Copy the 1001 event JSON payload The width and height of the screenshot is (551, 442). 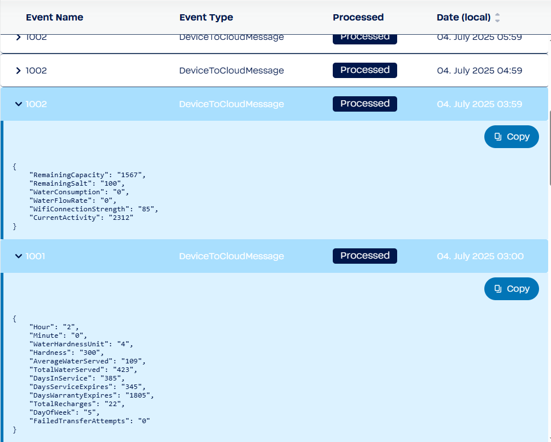511,289
